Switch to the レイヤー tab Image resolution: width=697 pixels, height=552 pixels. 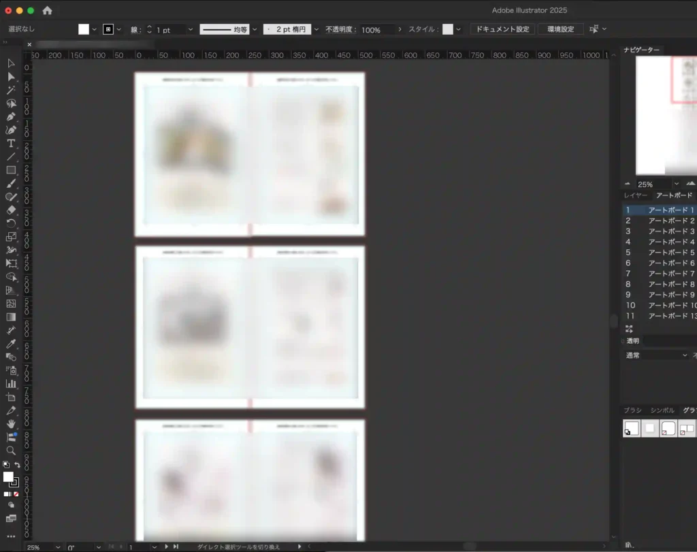tap(635, 195)
